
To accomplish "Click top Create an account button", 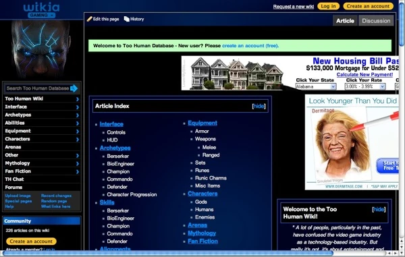I will tap(368, 6).
